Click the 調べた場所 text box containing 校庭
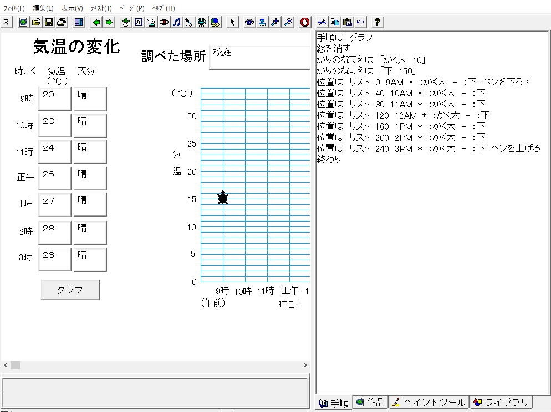 point(259,57)
